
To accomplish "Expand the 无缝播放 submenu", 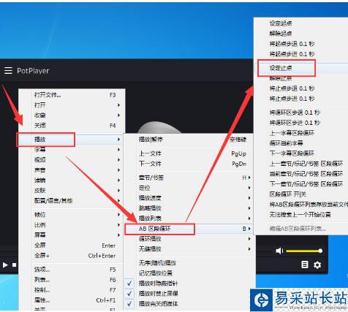I will point(189,249).
